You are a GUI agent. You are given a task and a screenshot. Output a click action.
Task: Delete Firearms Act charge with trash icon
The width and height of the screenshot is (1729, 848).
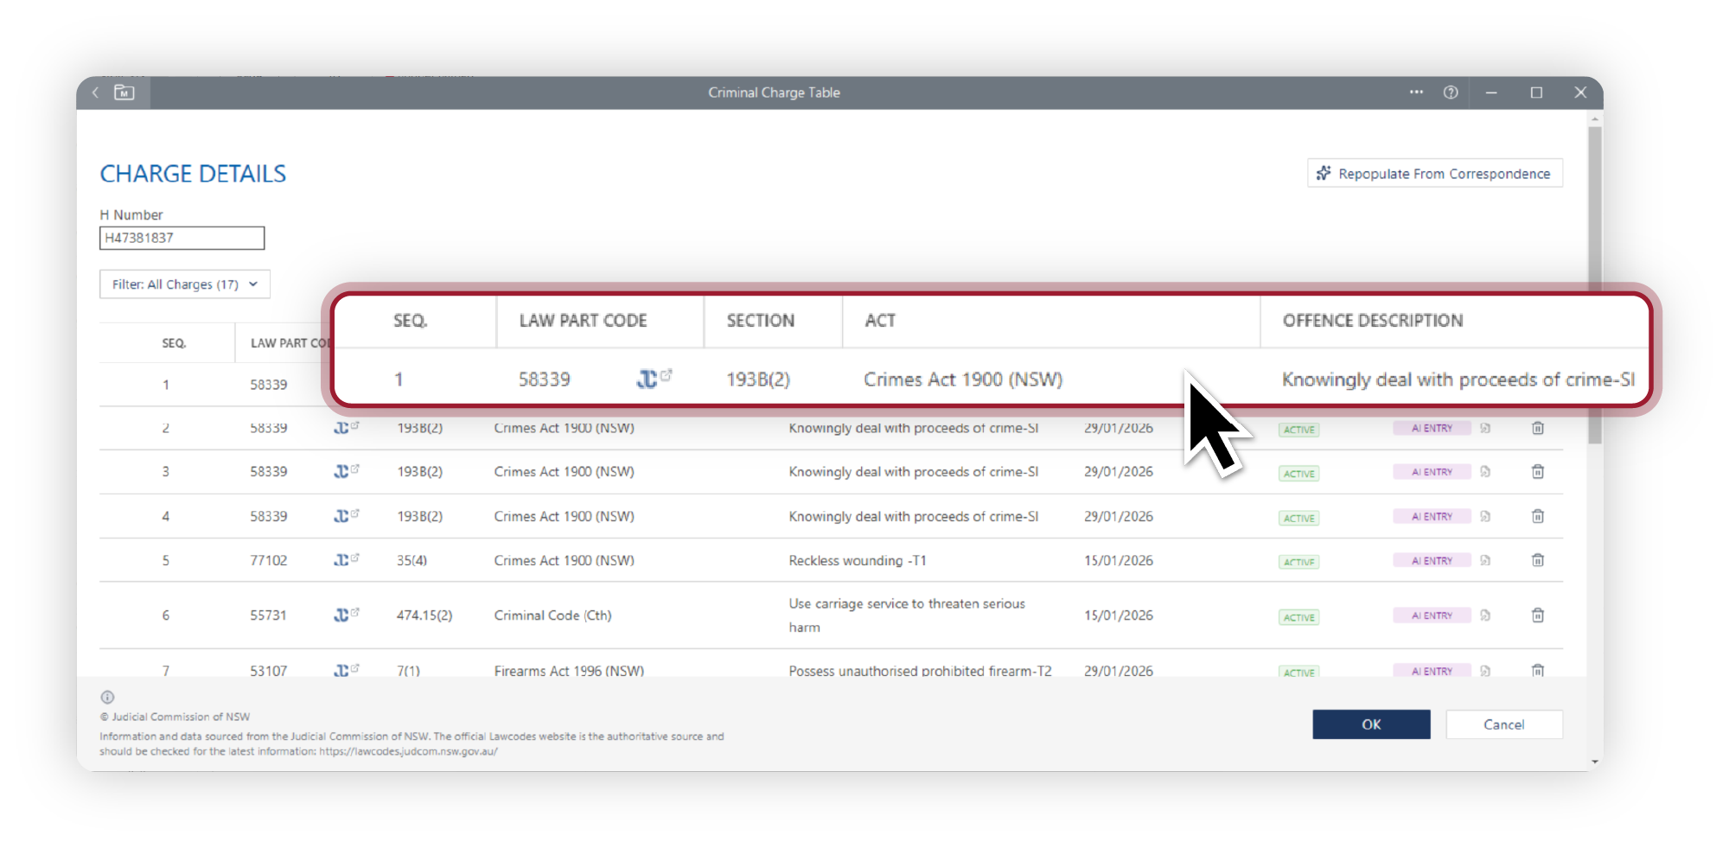(x=1538, y=670)
